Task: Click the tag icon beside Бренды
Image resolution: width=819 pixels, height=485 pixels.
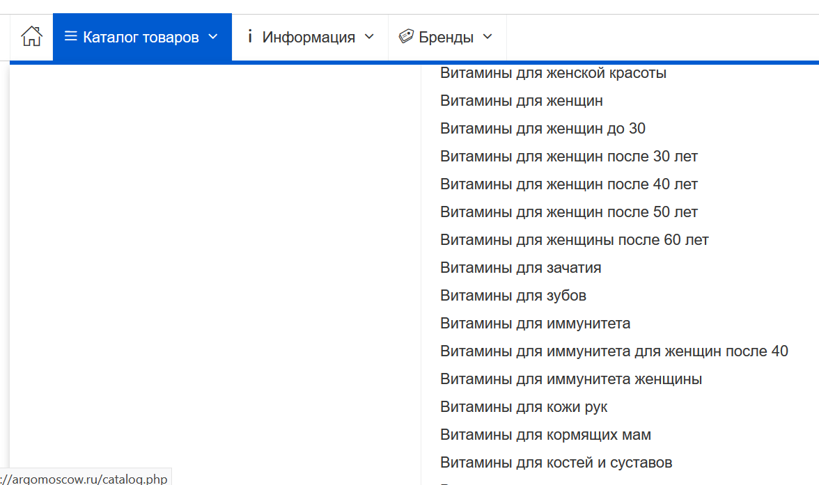Action: (406, 36)
